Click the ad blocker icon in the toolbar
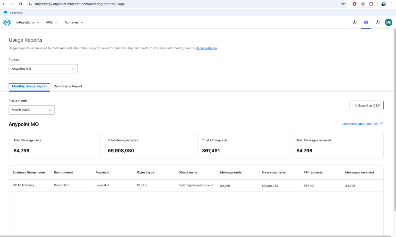The width and height of the screenshot is (396, 237). pos(354,4)
